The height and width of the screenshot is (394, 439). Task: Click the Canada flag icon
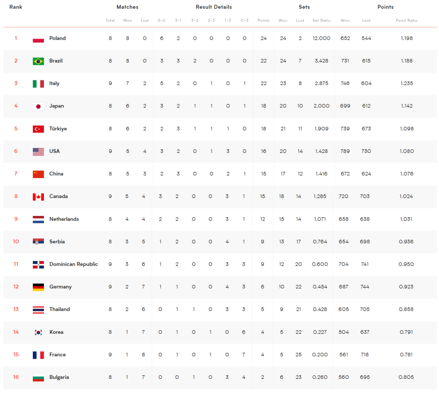coord(38,197)
